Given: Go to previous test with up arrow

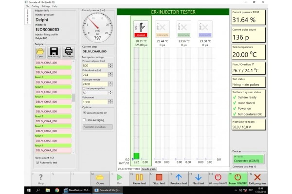Looking at the screenshot, I should click(x=179, y=179).
